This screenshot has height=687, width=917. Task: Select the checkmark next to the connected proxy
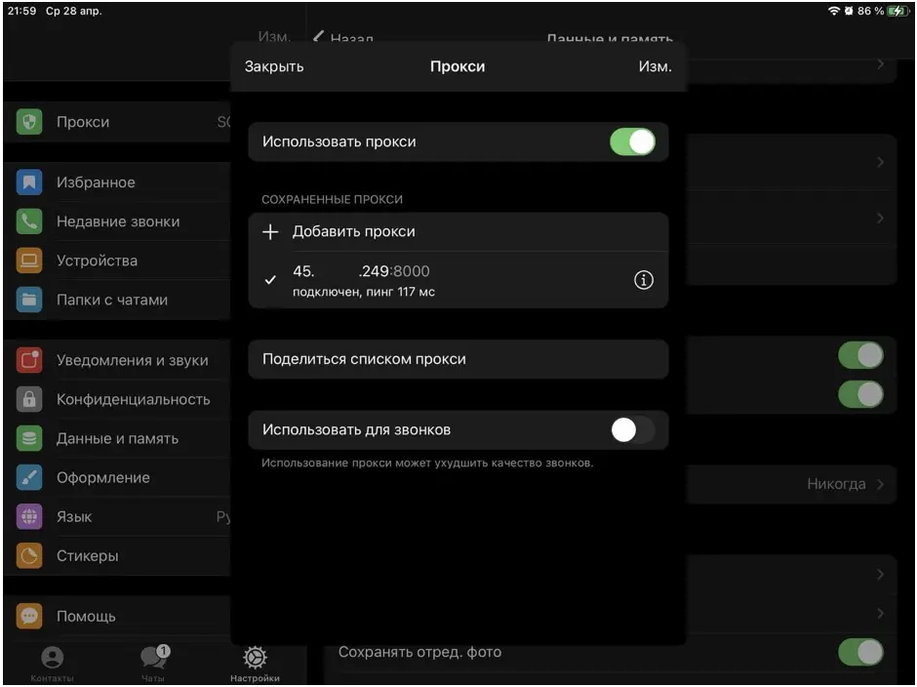click(269, 280)
